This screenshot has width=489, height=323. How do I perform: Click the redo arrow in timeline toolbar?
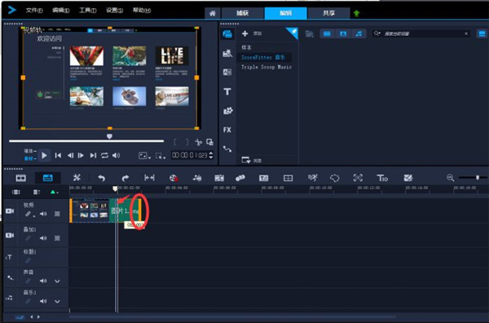point(125,178)
